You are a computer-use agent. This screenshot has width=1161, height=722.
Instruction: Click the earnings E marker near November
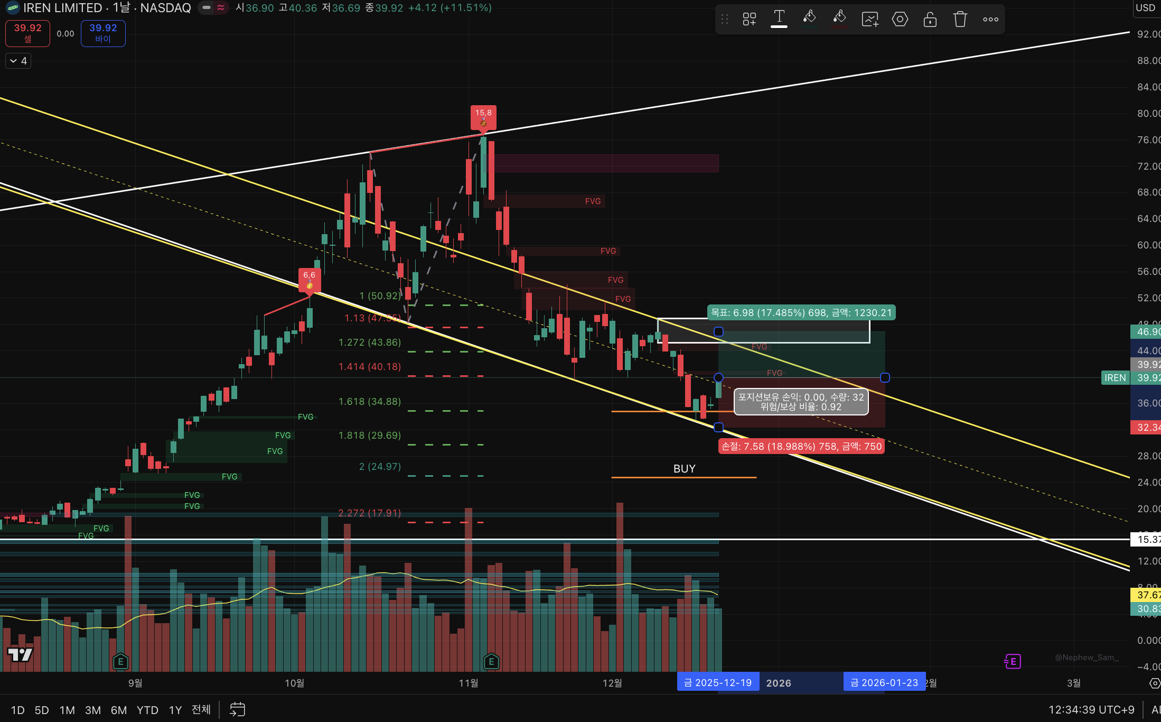(x=491, y=661)
